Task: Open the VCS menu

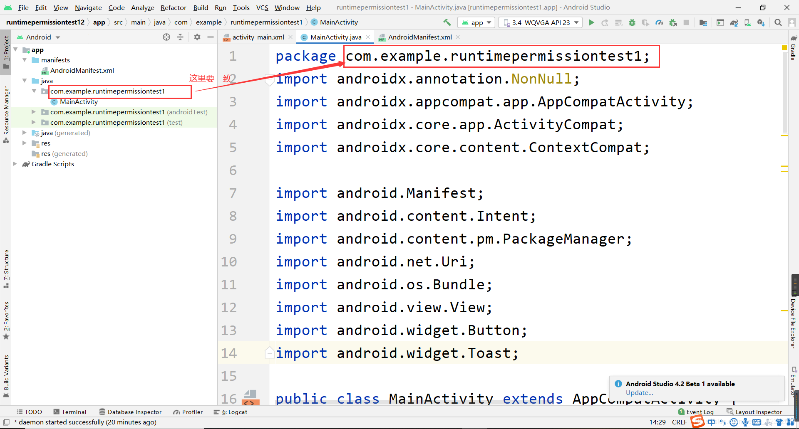Action: pos(262,7)
